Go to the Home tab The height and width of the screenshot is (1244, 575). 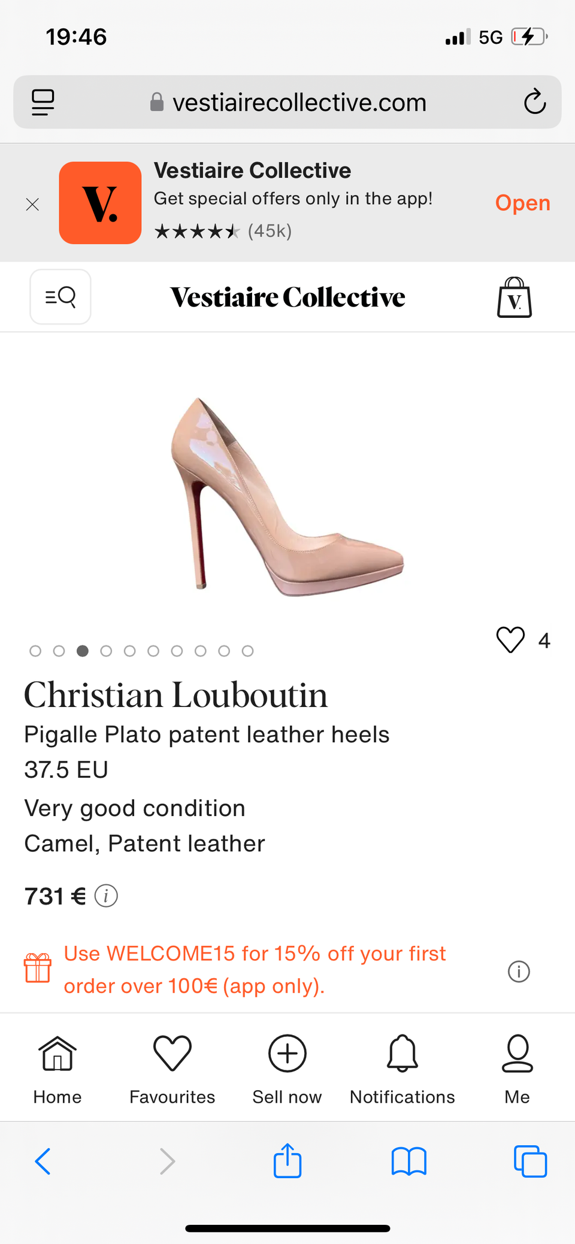point(57,1069)
